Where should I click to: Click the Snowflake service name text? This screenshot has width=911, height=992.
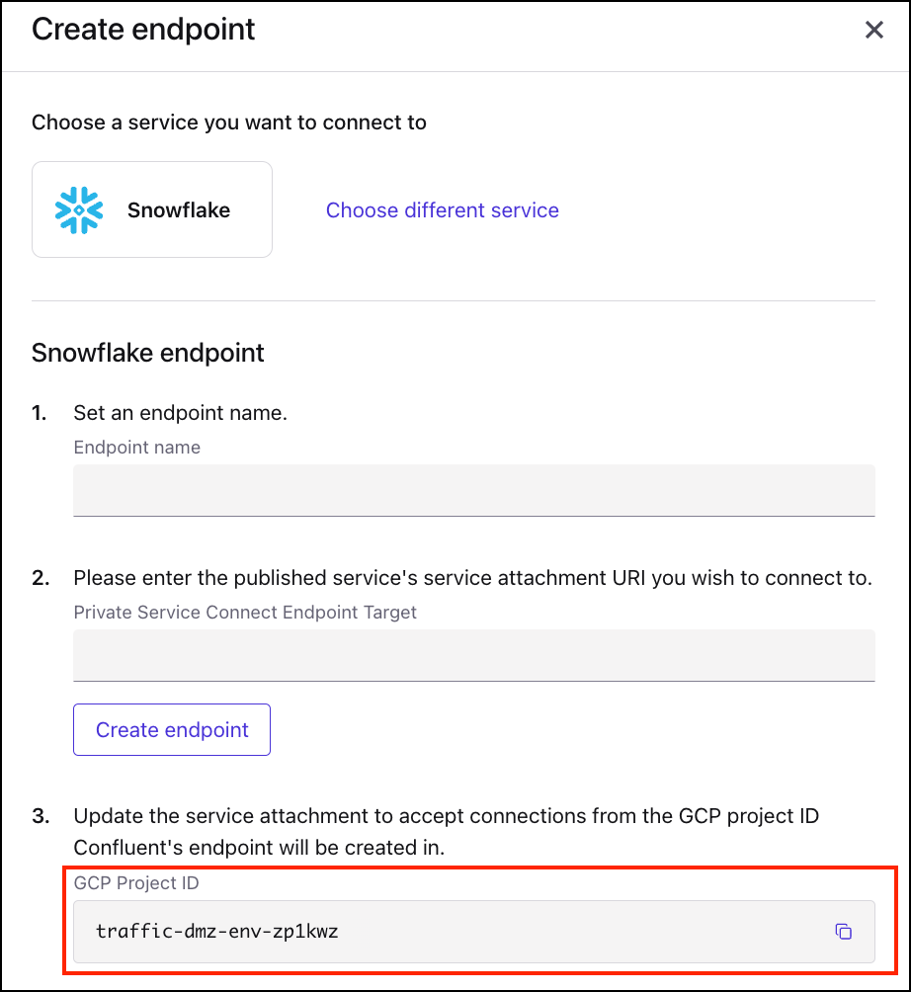[179, 210]
